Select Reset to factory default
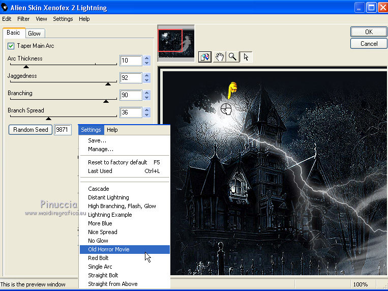 coord(125,162)
